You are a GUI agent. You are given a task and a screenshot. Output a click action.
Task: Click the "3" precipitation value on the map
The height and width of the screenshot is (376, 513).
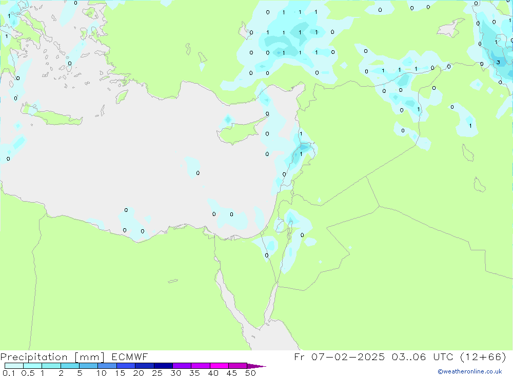(498, 62)
